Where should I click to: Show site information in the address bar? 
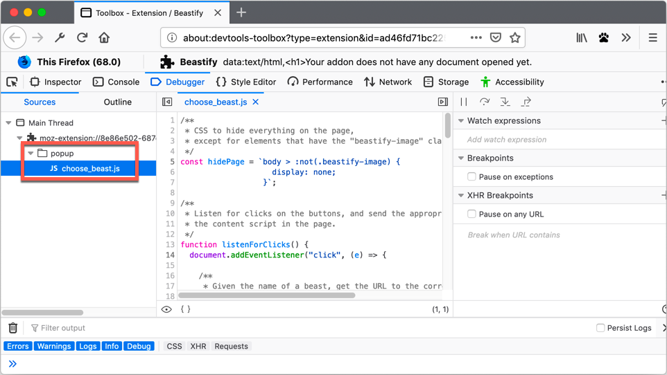pyautogui.click(x=172, y=38)
